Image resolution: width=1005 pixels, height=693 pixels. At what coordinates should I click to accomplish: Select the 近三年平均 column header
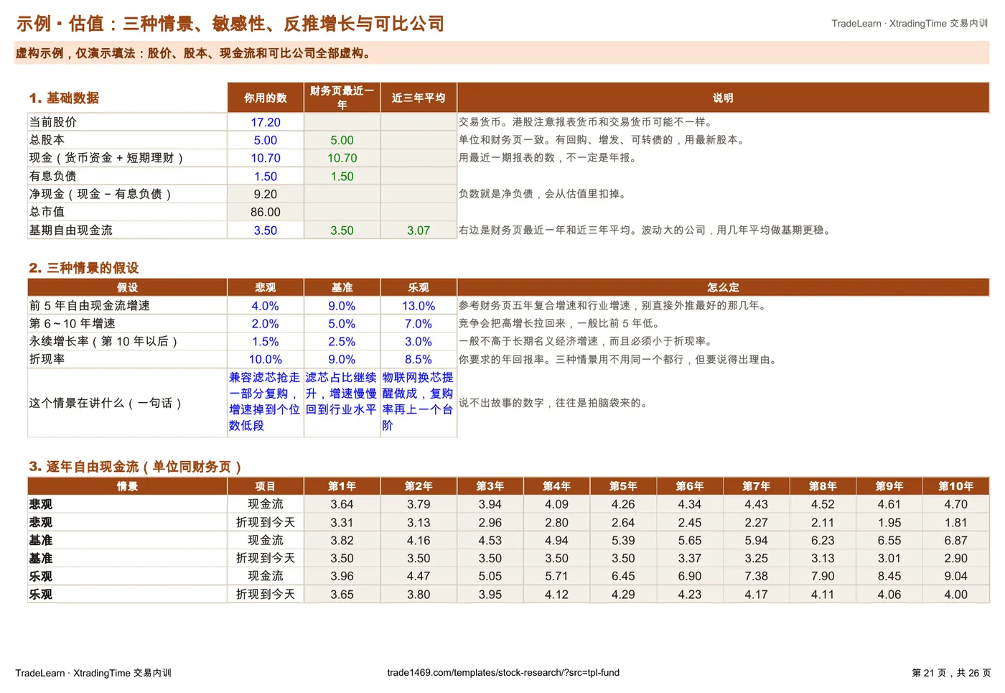419,98
